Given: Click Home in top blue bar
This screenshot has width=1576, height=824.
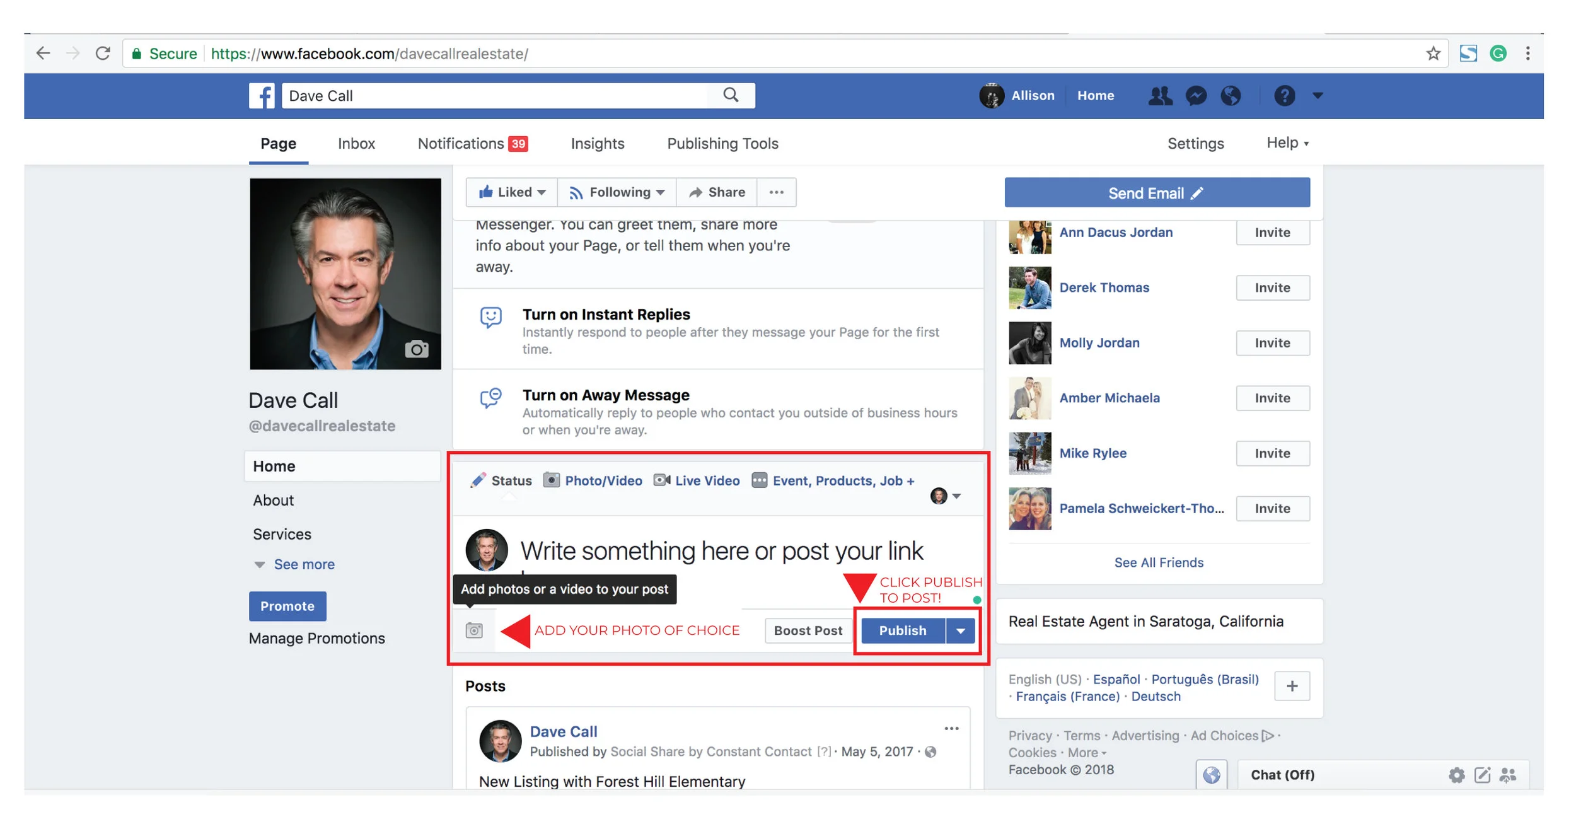Looking at the screenshot, I should (x=1095, y=96).
